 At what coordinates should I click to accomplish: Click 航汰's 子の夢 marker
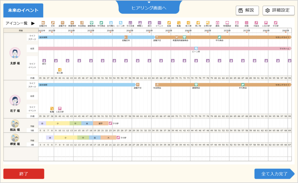click(x=110, y=123)
